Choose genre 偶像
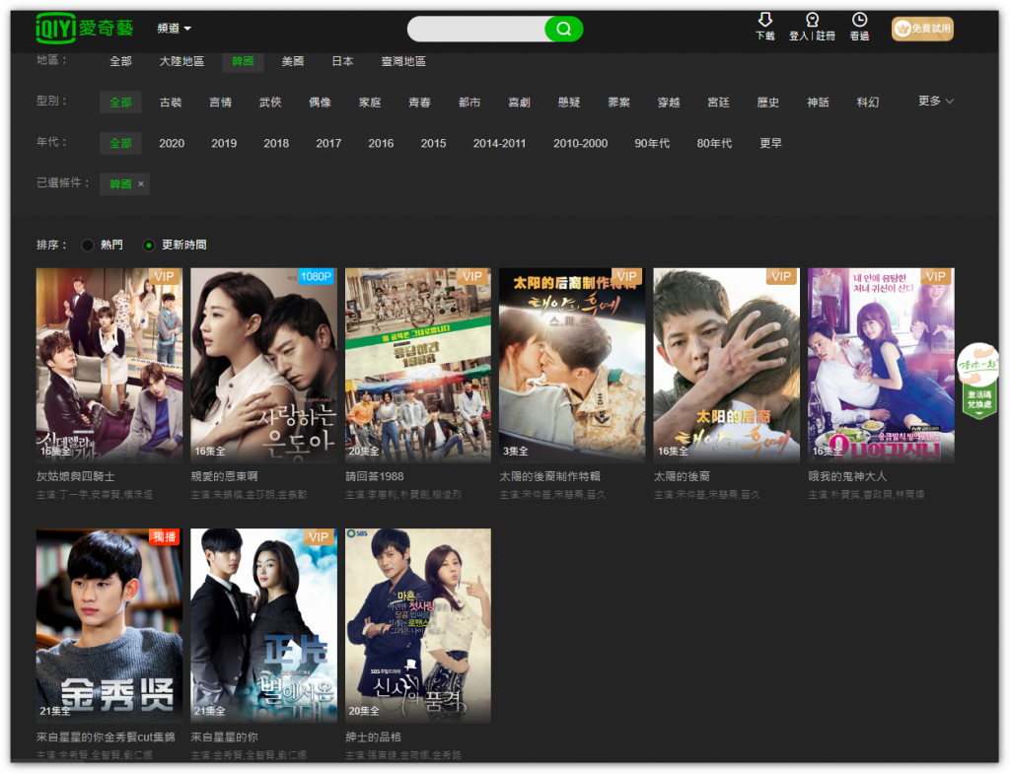The width and height of the screenshot is (1010, 774). pos(321,103)
